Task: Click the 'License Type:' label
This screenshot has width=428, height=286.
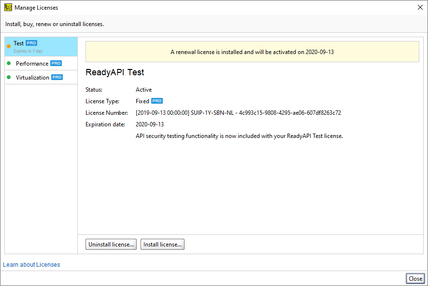Action: click(x=102, y=101)
